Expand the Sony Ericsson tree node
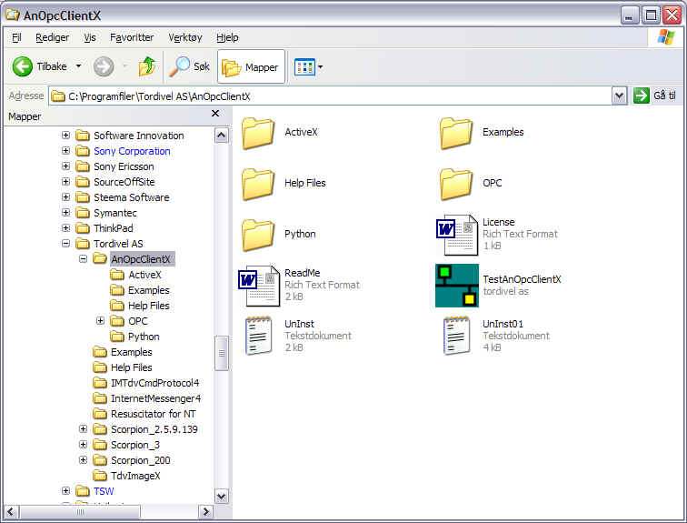Screen dimensions: 687x523 click(x=65, y=166)
